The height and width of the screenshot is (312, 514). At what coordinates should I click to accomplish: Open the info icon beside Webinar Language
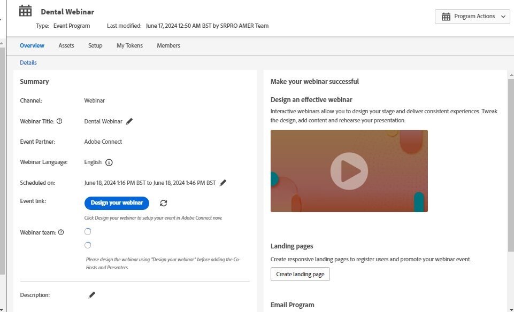pyautogui.click(x=109, y=162)
